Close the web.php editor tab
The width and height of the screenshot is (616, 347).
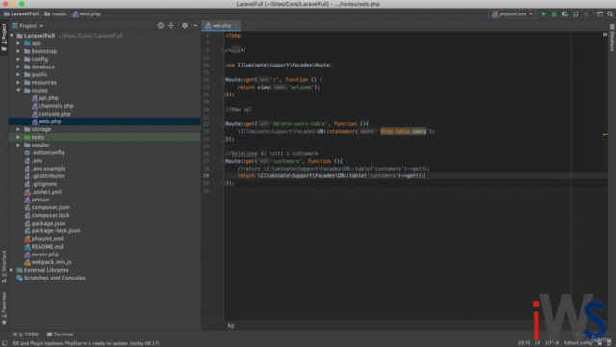[x=236, y=26]
